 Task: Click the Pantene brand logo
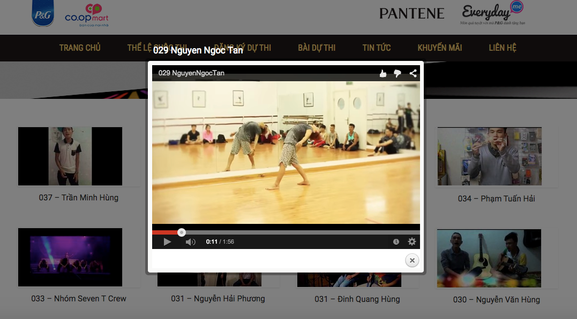(411, 13)
